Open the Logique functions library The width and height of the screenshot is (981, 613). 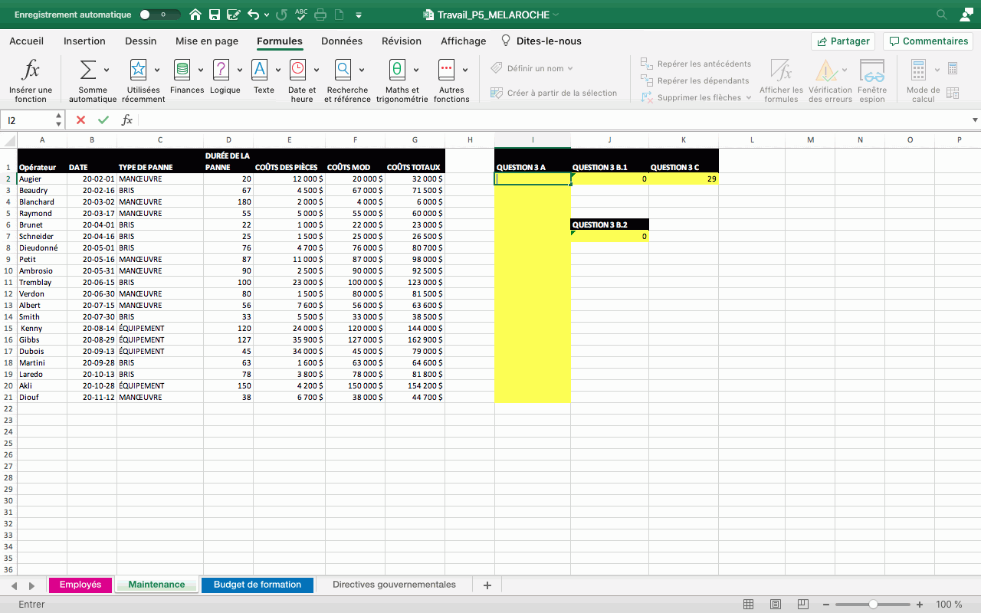[x=221, y=70]
